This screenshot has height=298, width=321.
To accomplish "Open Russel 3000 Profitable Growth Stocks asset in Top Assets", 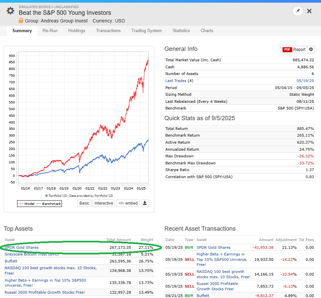I will (45, 292).
